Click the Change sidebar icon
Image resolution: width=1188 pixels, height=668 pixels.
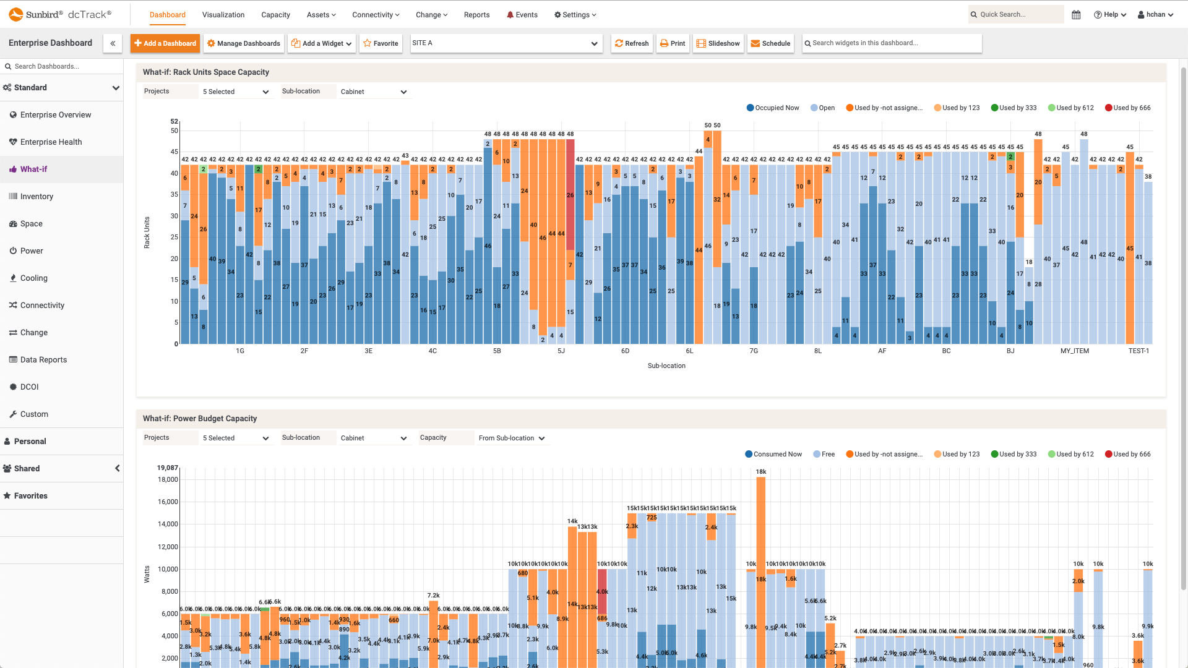pos(13,332)
